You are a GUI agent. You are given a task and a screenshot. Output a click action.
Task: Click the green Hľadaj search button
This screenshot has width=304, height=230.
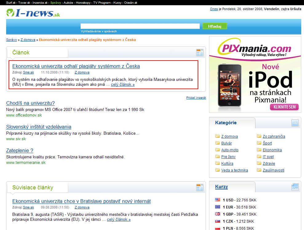(x=215, y=26)
